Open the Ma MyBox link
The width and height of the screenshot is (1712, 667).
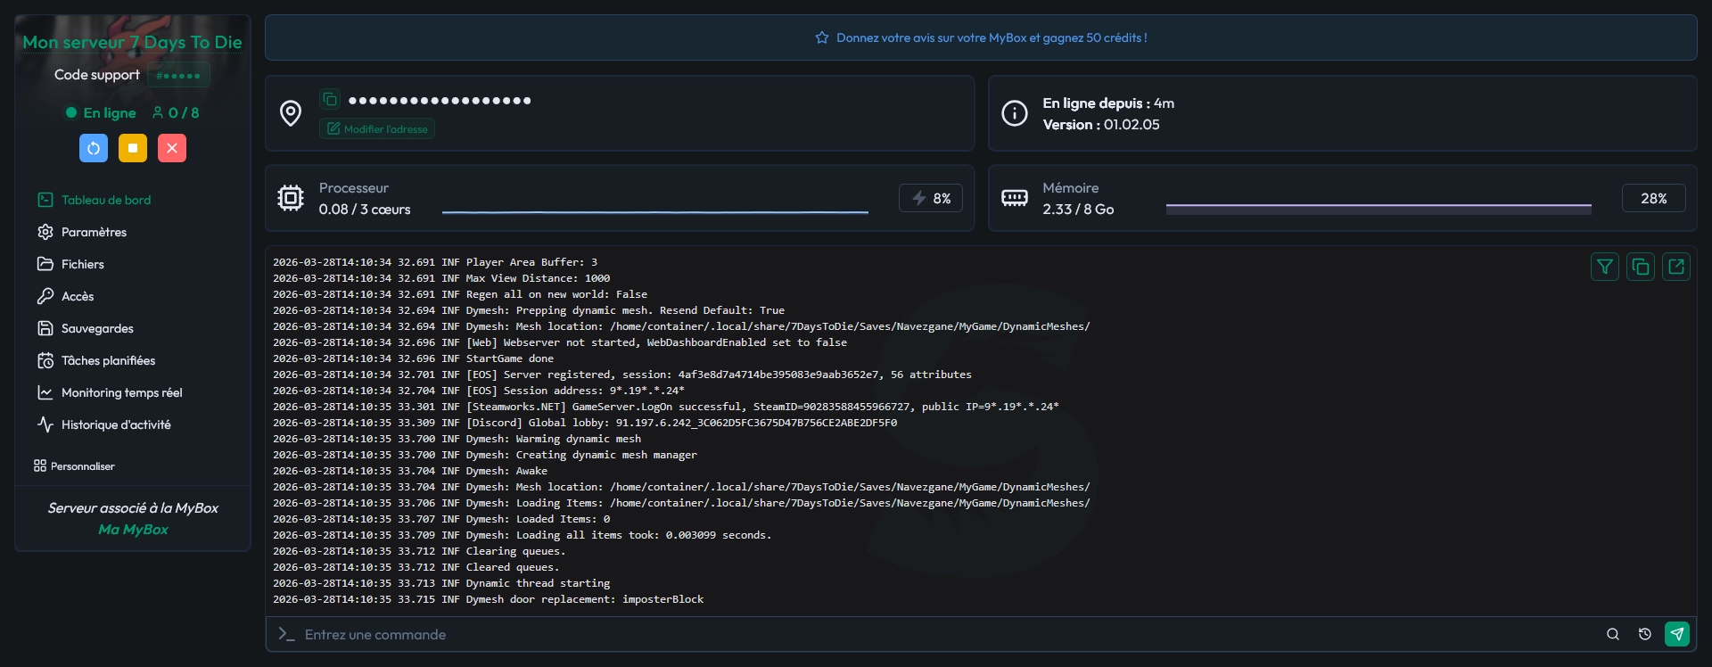(133, 529)
